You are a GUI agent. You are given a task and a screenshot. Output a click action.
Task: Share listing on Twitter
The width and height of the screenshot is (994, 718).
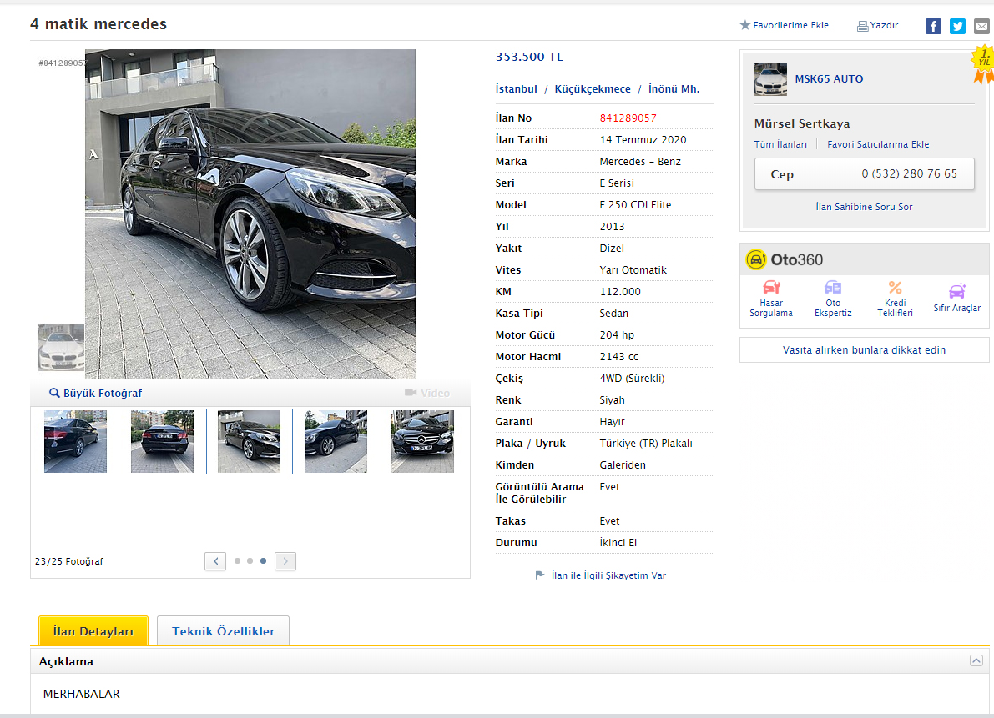coord(957,26)
